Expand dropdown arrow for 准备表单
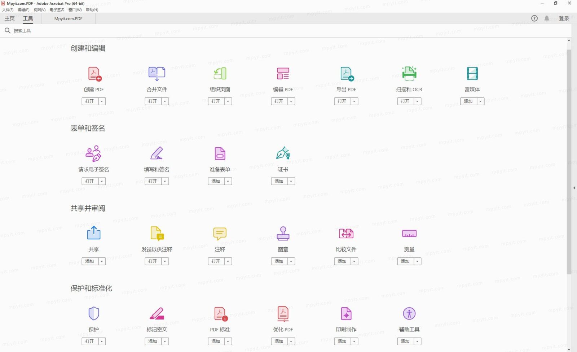577x352 pixels. tap(228, 181)
